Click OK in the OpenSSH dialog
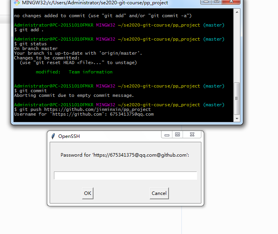The width and height of the screenshot is (278, 234). point(88,193)
